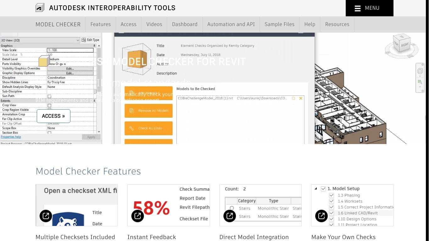The image size is (429, 241).
Task: Collapse the Extents section chevron
Action: [95, 101]
